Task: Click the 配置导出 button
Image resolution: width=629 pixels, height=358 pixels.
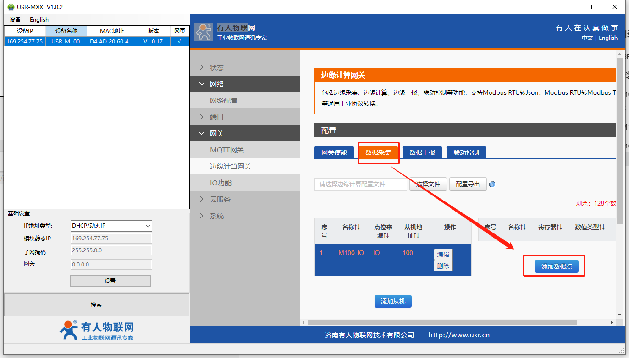Action: point(468,184)
